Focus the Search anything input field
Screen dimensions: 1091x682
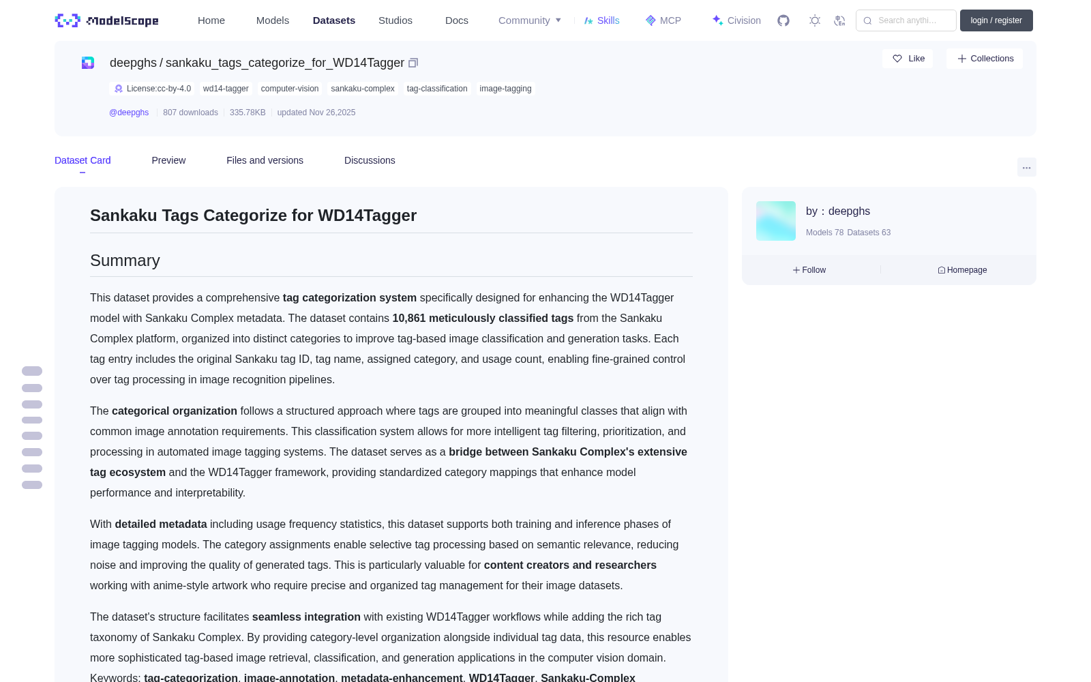906,20
